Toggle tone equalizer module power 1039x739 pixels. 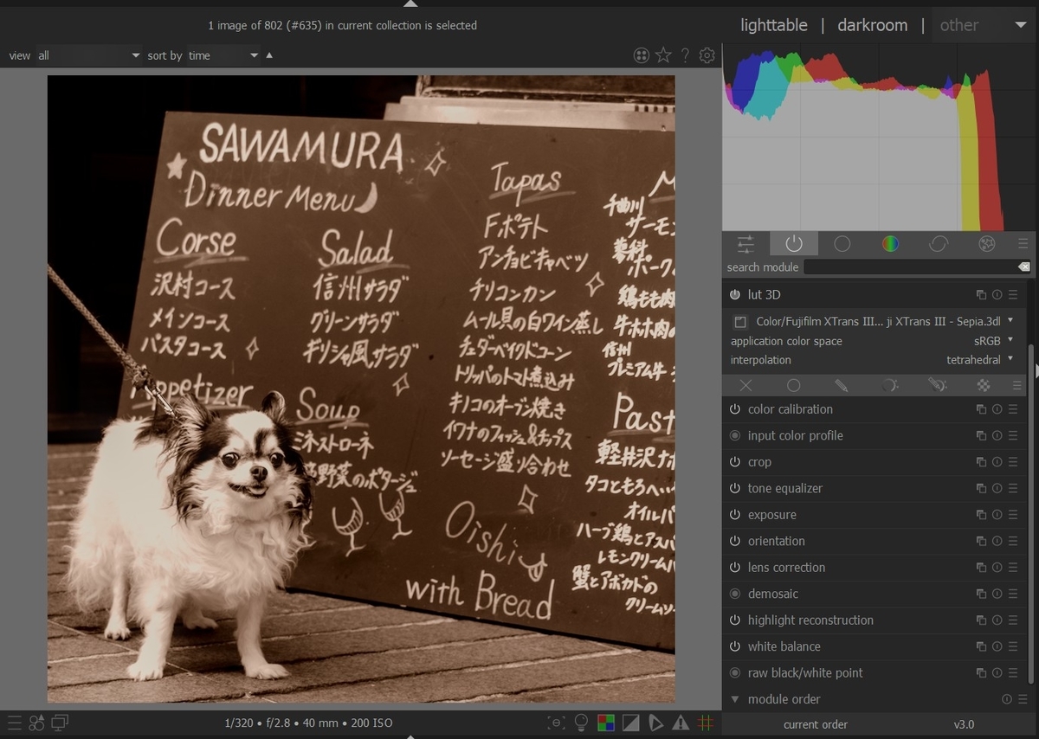pos(735,489)
